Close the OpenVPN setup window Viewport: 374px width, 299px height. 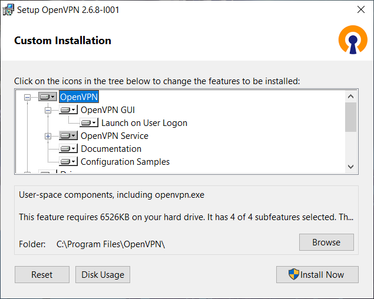(361, 9)
